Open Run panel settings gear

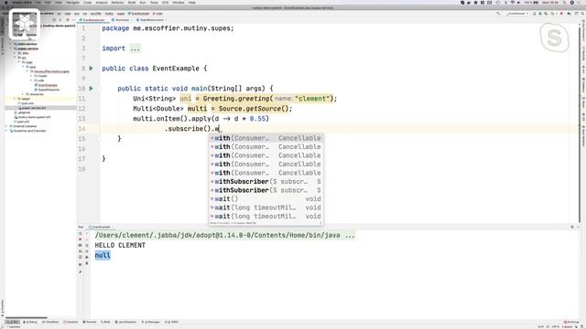tap(572, 227)
